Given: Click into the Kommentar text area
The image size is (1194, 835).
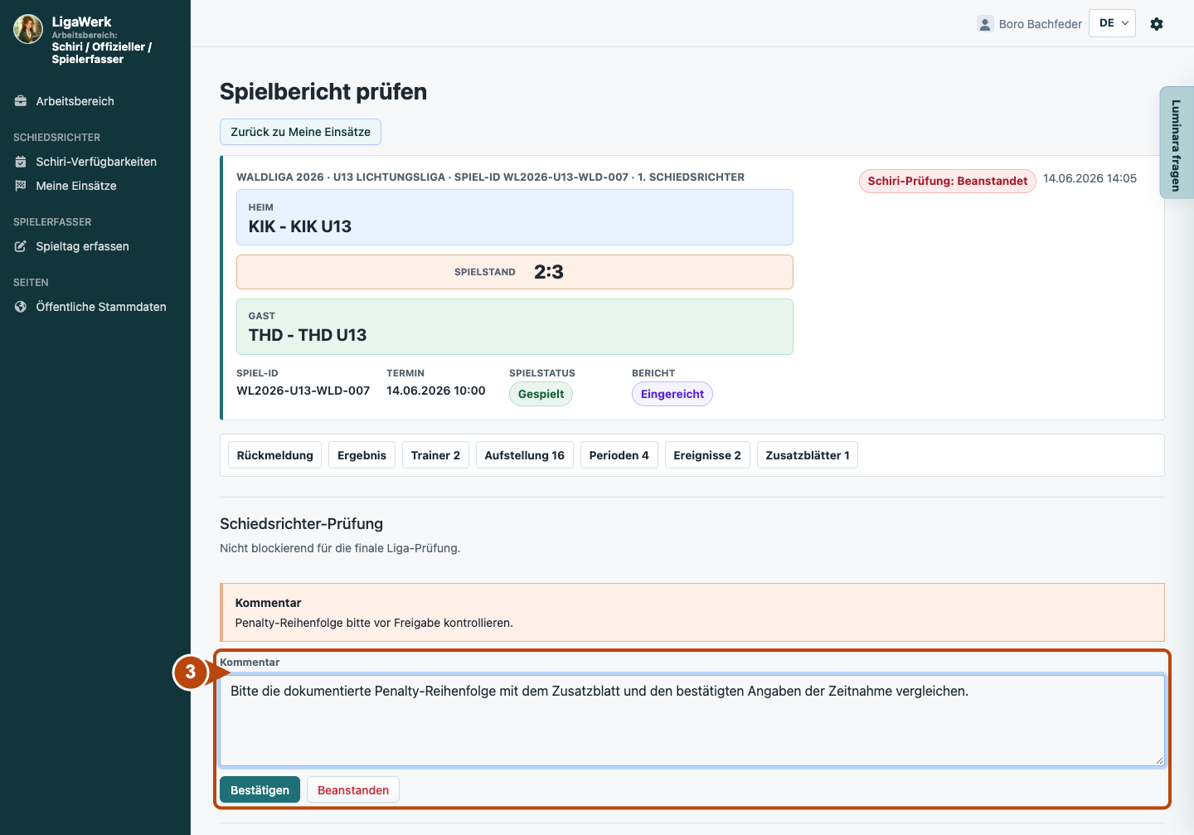Looking at the screenshot, I should point(692,721).
